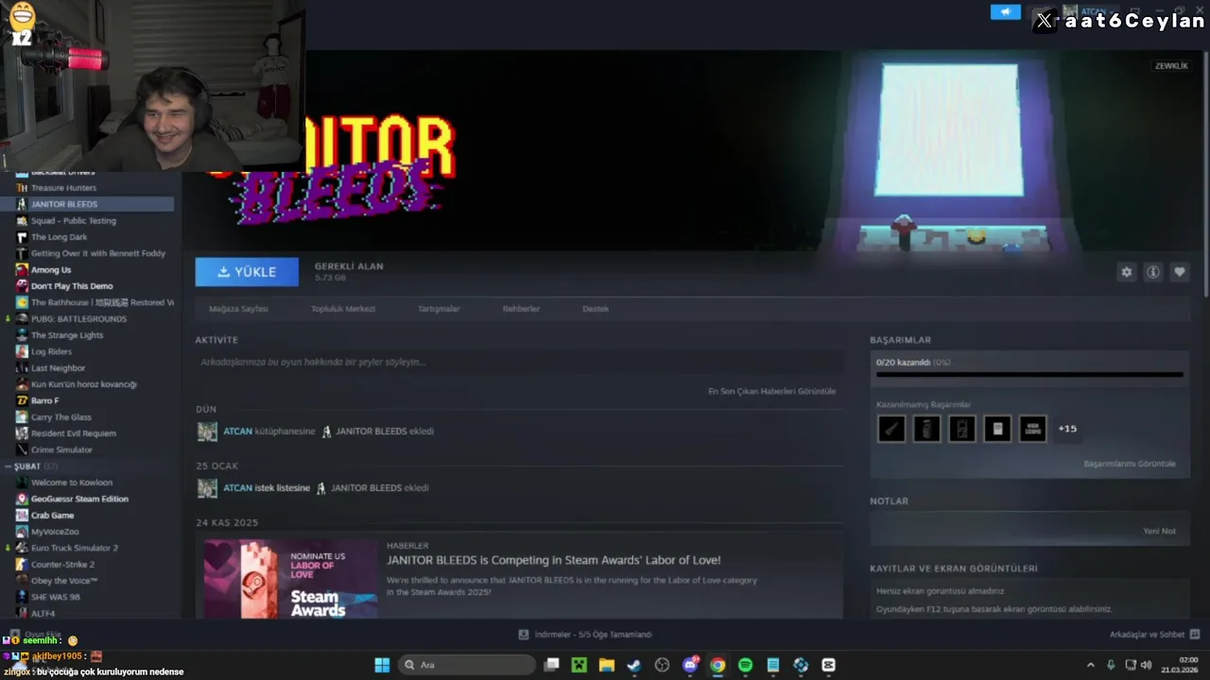This screenshot has height=680, width=1210.
Task: Open CapCut from the taskbar
Action: [828, 665]
